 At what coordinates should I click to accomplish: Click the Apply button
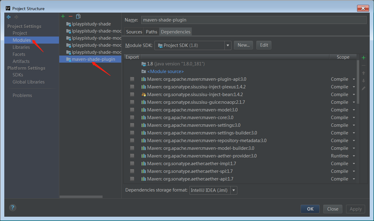point(356,209)
